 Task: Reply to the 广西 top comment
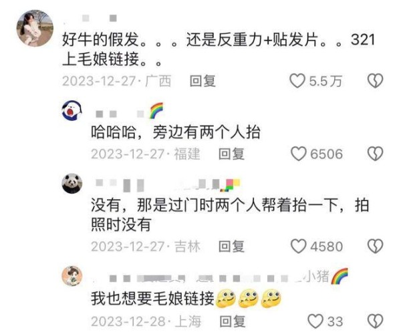(203, 81)
